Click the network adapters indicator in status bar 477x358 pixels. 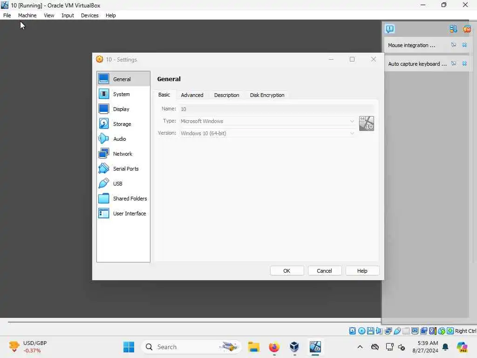pos(388,331)
